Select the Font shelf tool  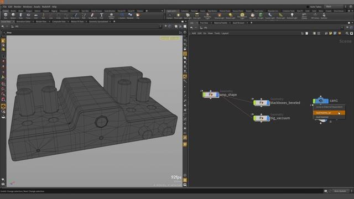(101, 16)
